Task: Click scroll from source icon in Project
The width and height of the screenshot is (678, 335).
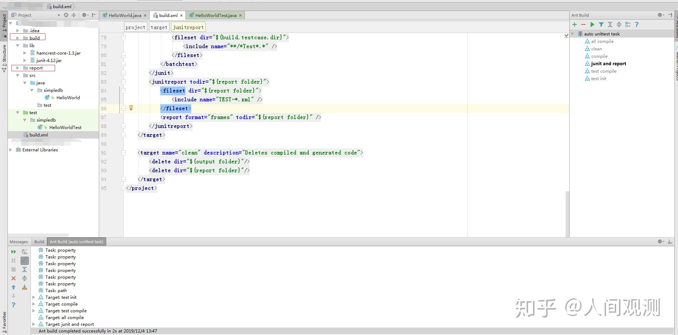Action: 66,15
